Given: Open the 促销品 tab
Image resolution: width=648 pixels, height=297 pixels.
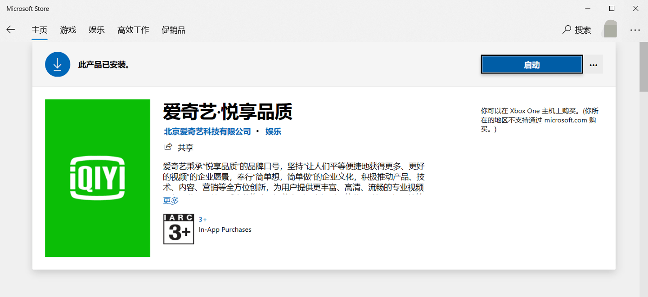Looking at the screenshot, I should (174, 30).
